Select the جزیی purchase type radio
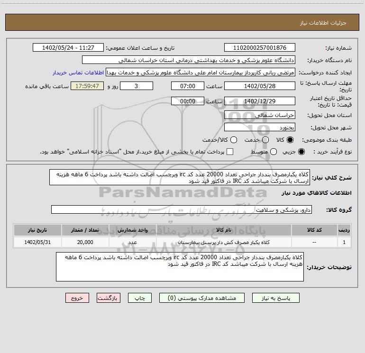This screenshot has height=353, width=365. tap(301, 152)
